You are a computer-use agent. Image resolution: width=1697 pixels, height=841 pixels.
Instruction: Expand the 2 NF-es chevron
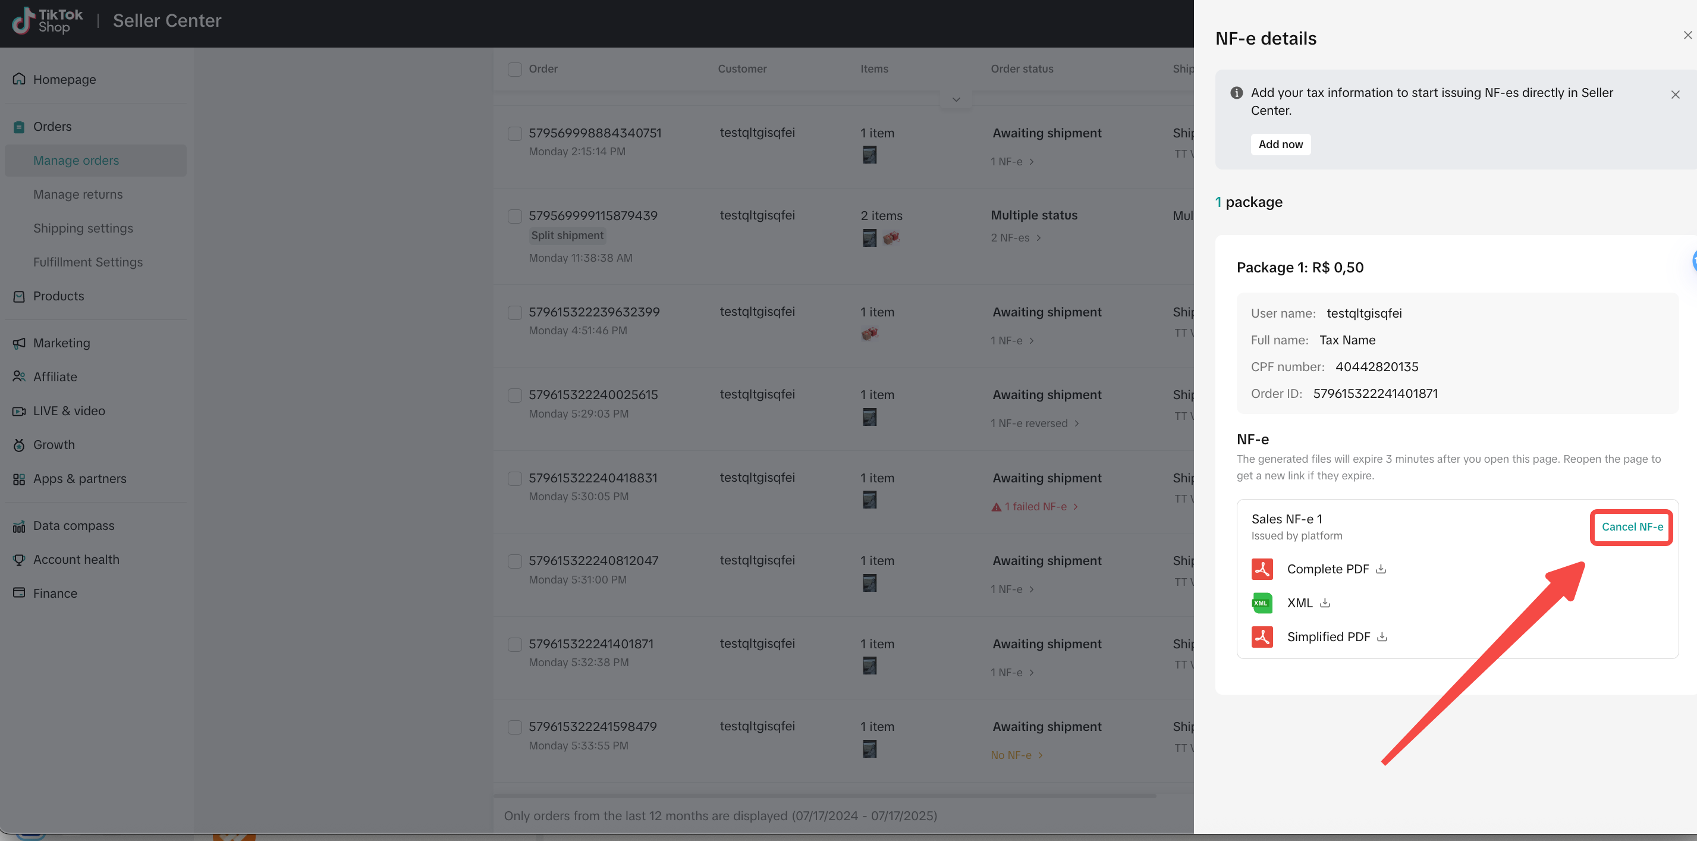tap(1039, 238)
